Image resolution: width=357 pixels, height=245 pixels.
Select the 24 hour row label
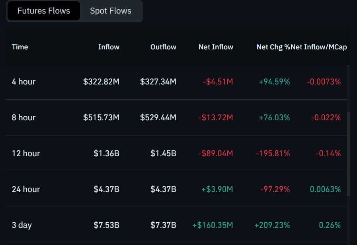(x=26, y=189)
